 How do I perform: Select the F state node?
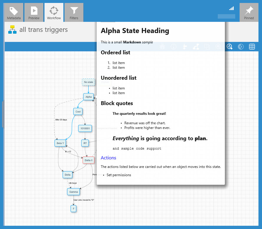click(x=73, y=209)
